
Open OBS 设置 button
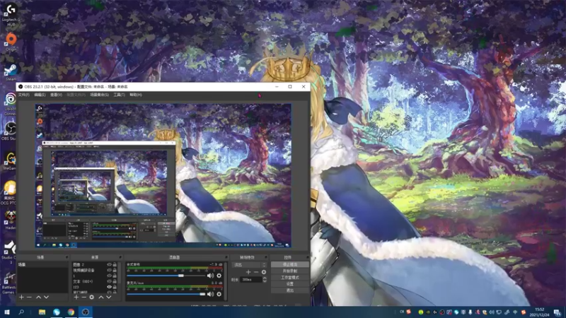click(290, 284)
